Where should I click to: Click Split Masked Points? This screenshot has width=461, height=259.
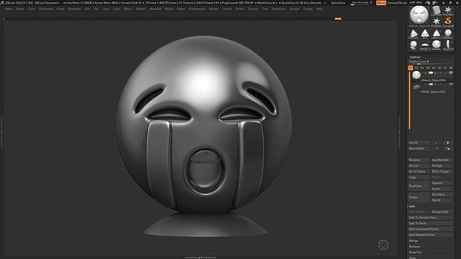point(431,235)
